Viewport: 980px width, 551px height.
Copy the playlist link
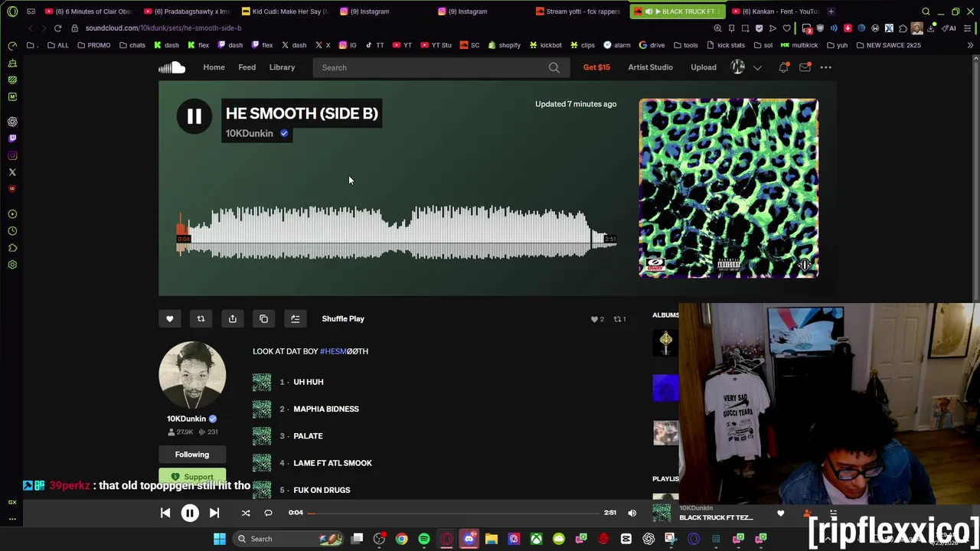(x=263, y=319)
